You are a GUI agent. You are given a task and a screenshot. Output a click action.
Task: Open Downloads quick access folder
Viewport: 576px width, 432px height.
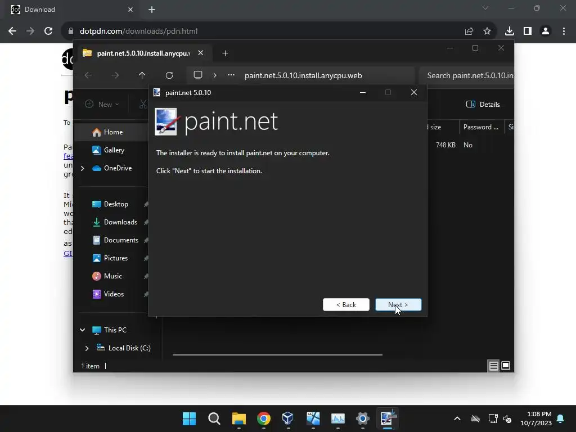pos(120,222)
